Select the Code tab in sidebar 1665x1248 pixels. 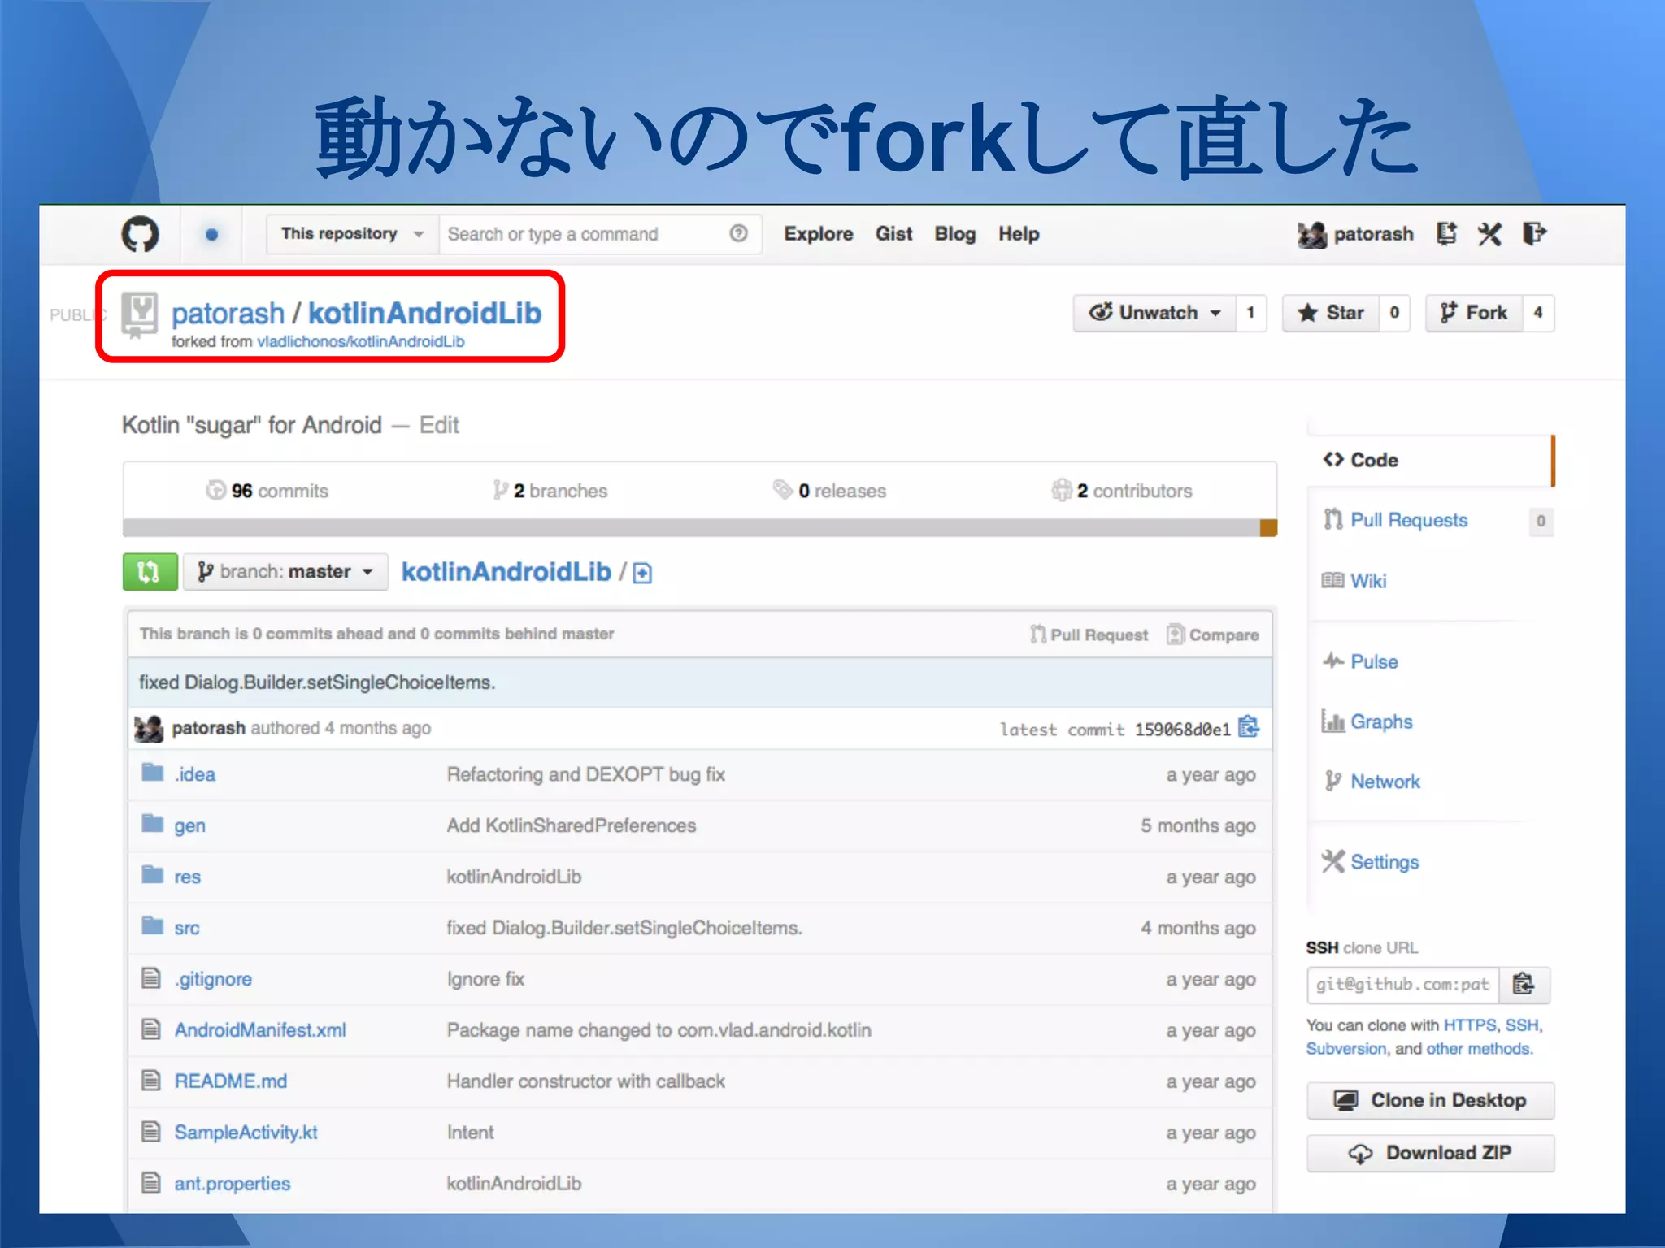[x=1430, y=460]
